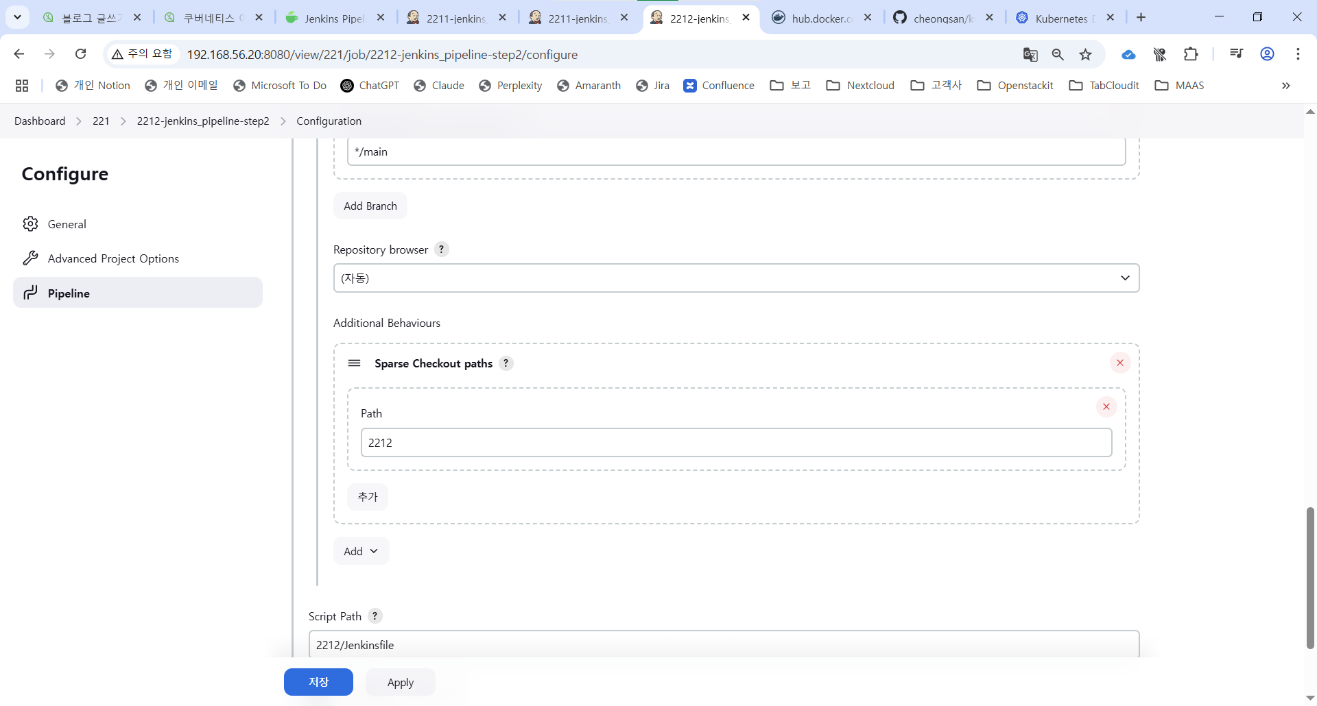Click the page vertical scrollbar thumb

1310,578
